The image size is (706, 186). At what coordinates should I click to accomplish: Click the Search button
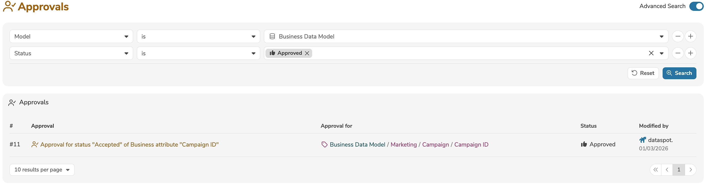[679, 73]
